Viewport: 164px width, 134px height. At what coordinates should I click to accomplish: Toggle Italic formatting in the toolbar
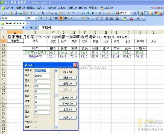tap(46, 18)
